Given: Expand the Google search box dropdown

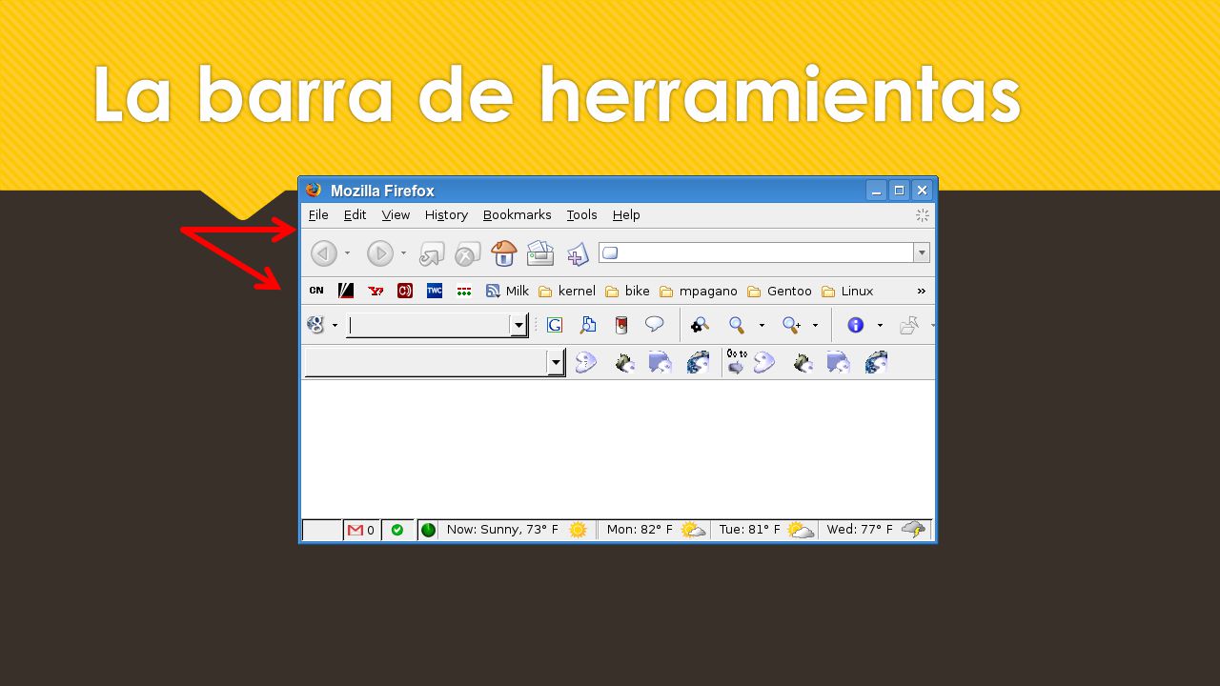Looking at the screenshot, I should (518, 326).
